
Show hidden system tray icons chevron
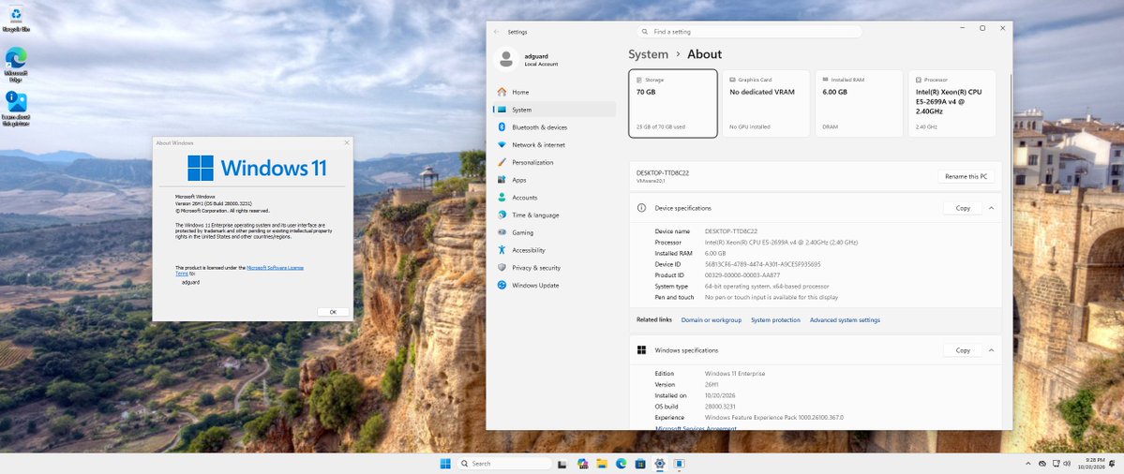tap(1028, 464)
